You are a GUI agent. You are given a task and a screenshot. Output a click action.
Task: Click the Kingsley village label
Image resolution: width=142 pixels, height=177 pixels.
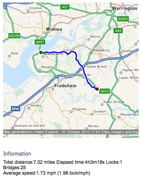point(79,109)
